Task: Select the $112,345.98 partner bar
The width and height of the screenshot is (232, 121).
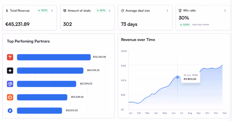Action: tap(54, 57)
